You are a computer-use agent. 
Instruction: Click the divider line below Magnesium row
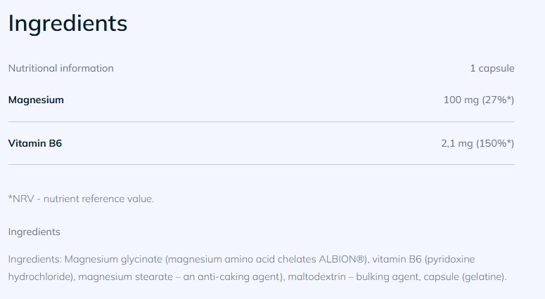(261, 121)
